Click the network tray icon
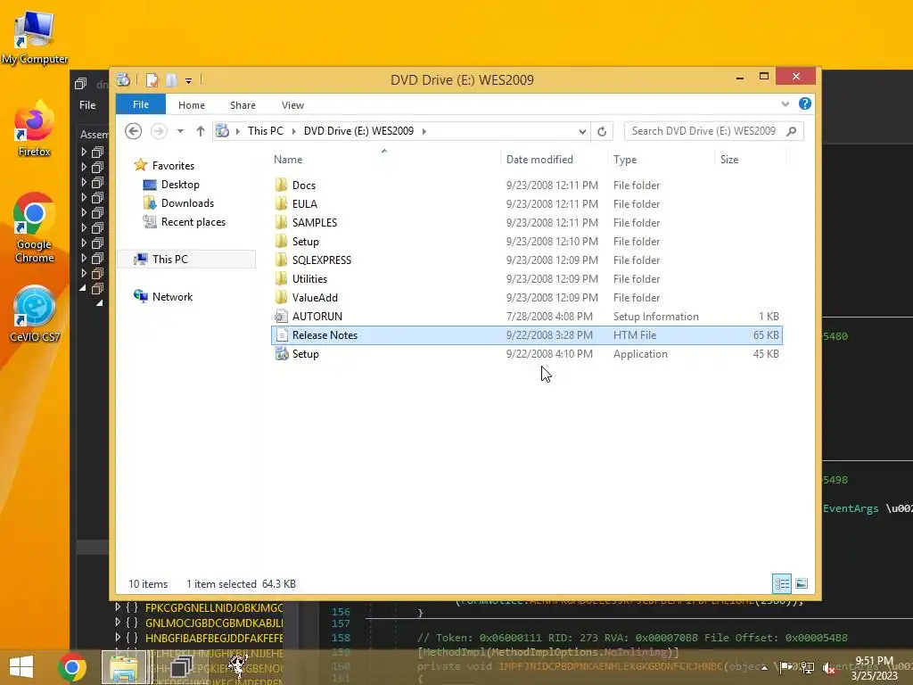The image size is (913, 685). click(x=807, y=667)
